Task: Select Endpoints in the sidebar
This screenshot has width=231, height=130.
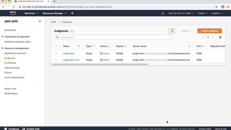Action: tap(10, 58)
